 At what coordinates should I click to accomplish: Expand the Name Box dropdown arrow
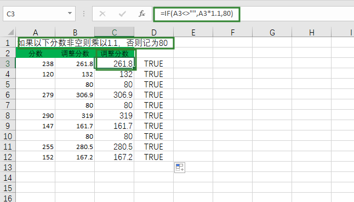(x=70, y=14)
